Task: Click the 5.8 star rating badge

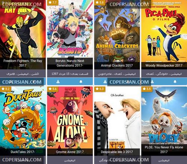Action: (100, 3)
